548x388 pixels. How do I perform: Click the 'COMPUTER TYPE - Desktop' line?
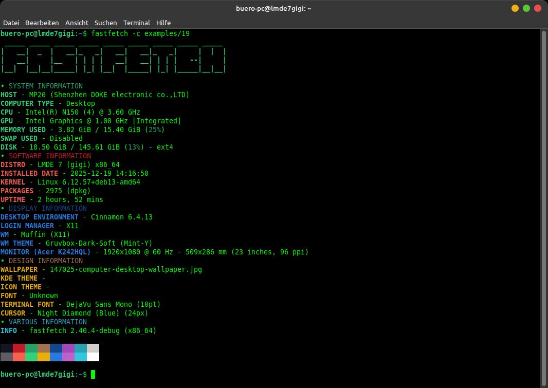tap(47, 103)
